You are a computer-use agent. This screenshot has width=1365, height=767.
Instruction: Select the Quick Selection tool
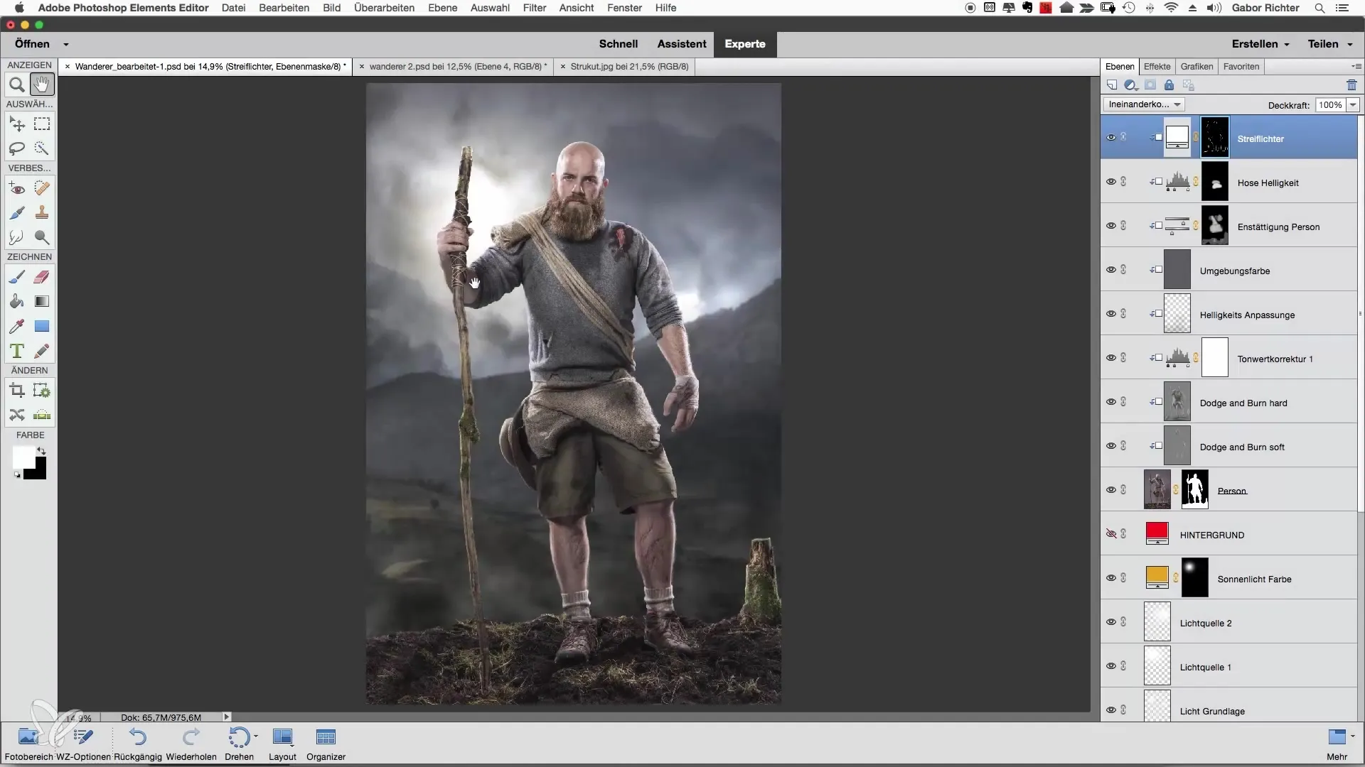click(x=42, y=148)
